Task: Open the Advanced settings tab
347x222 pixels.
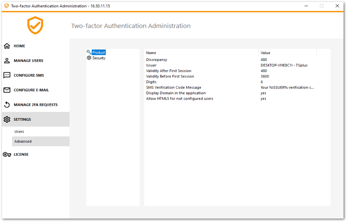Action: [23, 141]
